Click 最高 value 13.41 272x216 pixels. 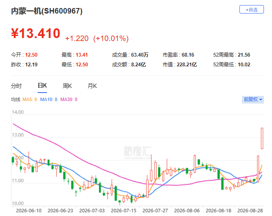coord(82,55)
